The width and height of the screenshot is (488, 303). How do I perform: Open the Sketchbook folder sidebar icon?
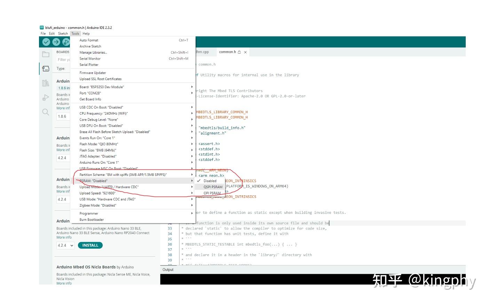(x=46, y=54)
